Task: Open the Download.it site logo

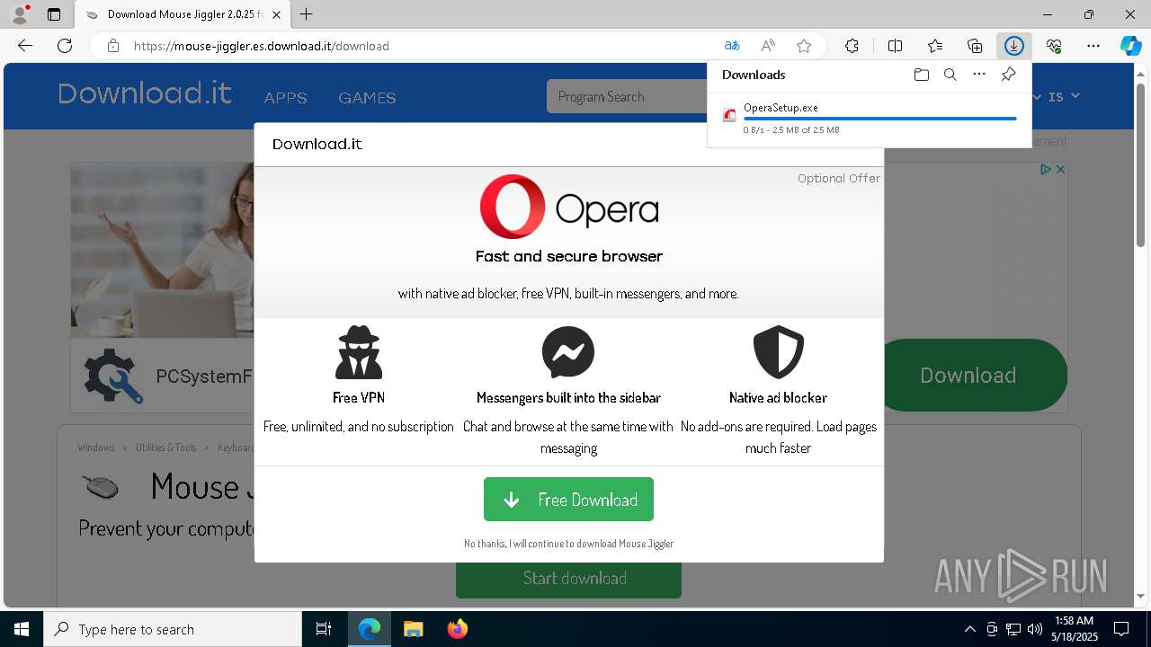Action: click(x=145, y=93)
